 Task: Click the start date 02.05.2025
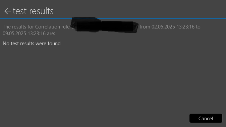[163, 27]
